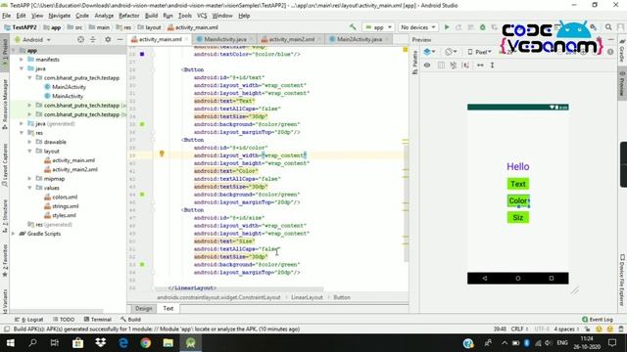Select the Hello text in preview
Viewport: 627px width, 352px height.
click(518, 167)
